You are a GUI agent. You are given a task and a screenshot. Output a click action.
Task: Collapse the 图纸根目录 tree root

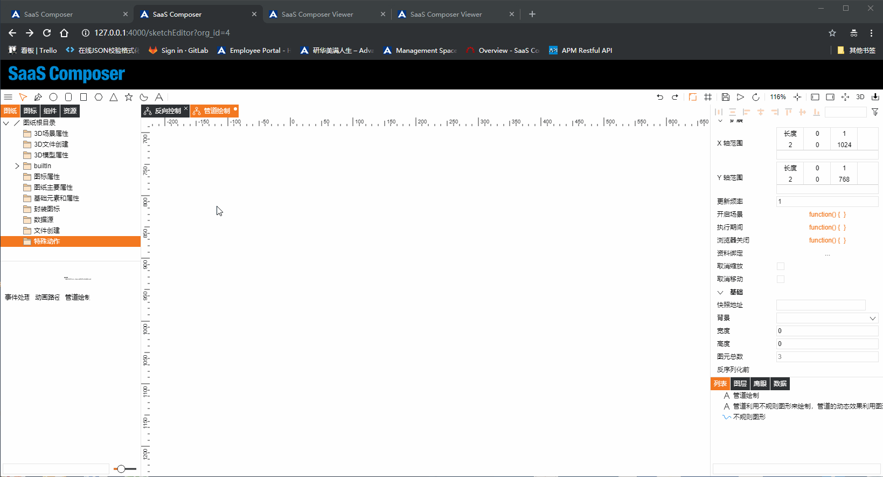click(6, 123)
